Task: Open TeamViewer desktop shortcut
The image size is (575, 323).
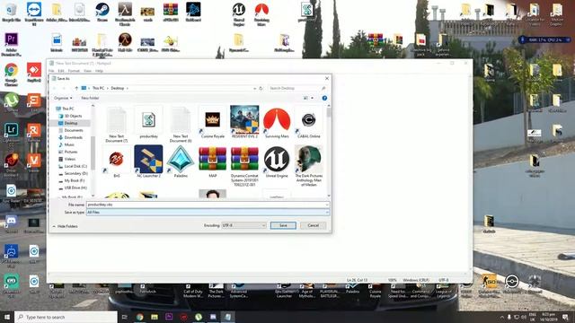Action: pos(34,14)
